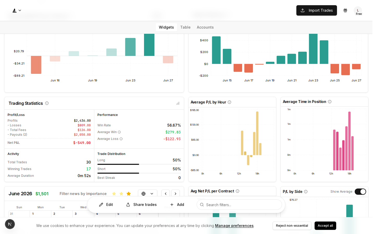The height and width of the screenshot is (234, 375).
Task: Click info icon beside P/L by Side
Action: 306,192
